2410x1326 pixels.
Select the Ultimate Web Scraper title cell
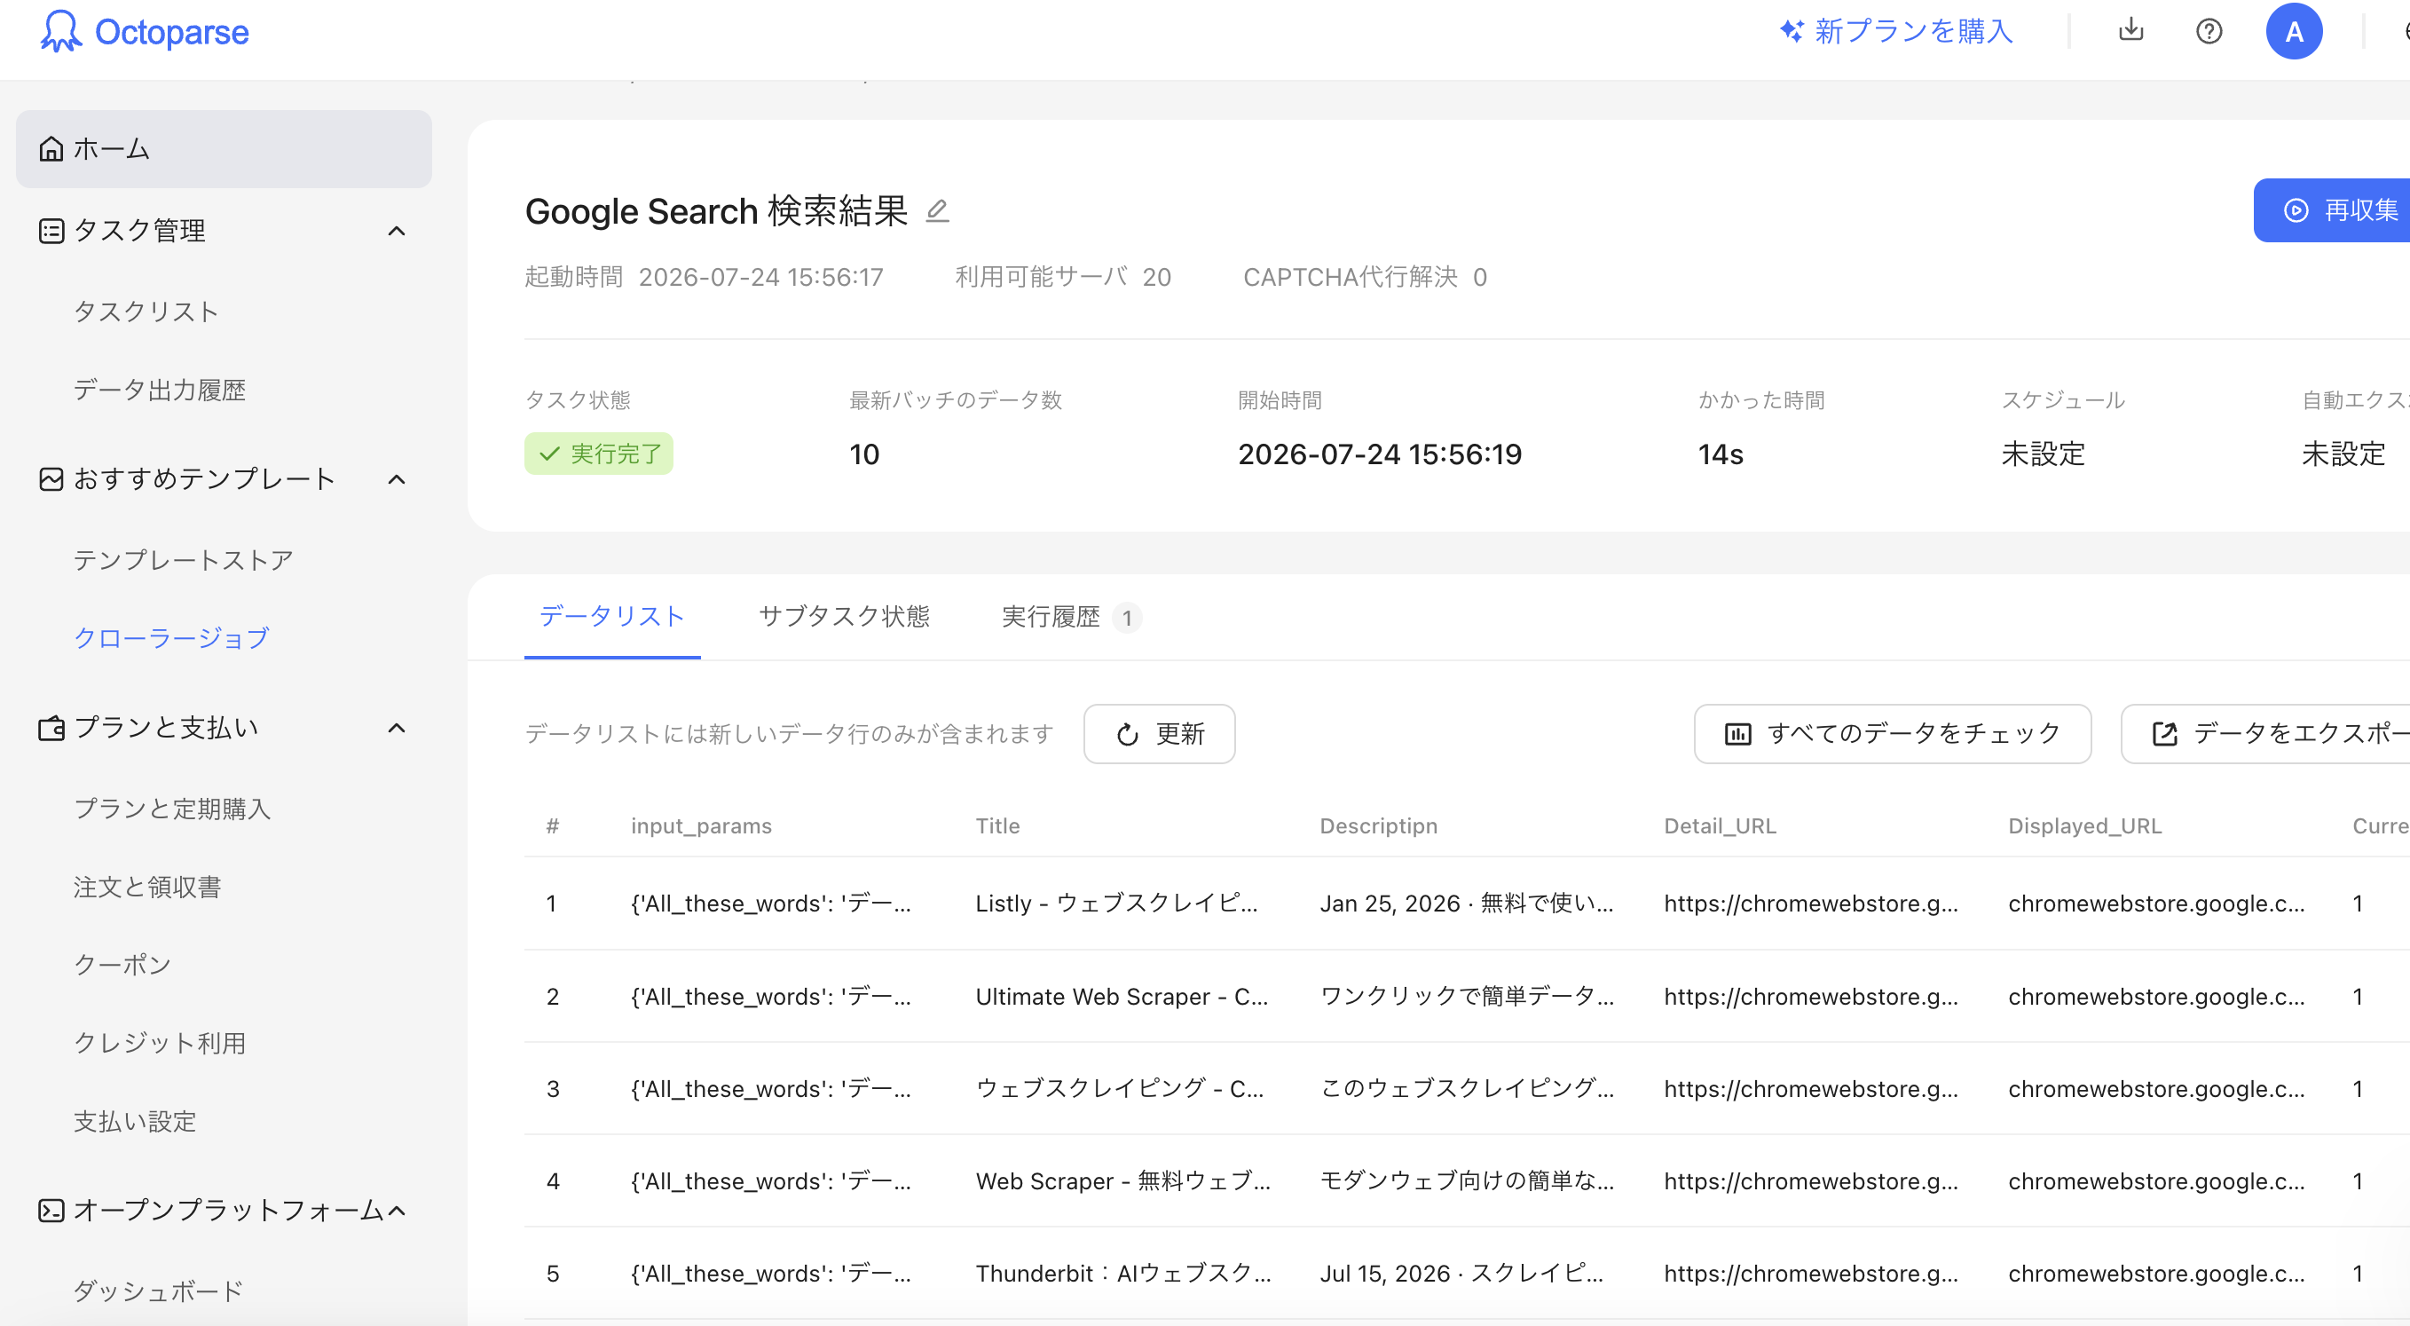(1122, 997)
